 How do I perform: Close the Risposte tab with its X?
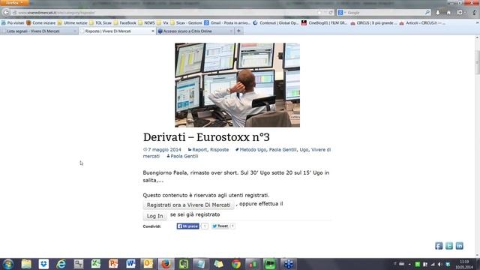(153, 31)
